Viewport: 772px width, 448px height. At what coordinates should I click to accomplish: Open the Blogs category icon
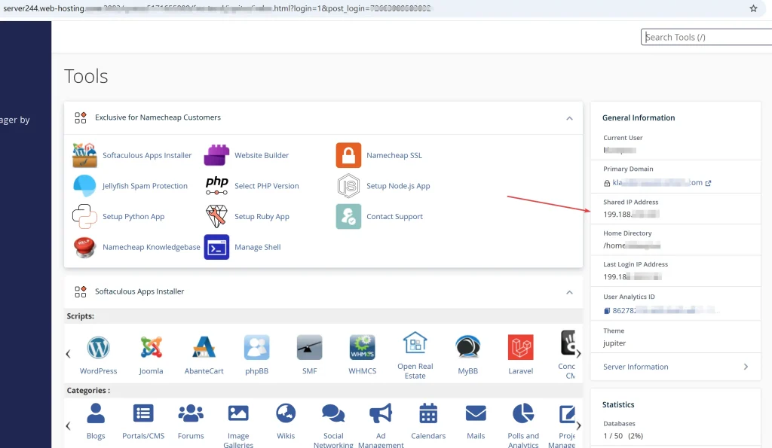point(96,413)
